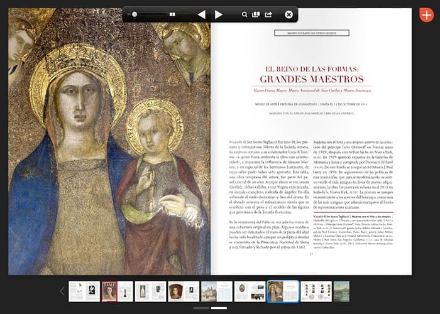Toggle the two-page view icon in the toolbar
The image size is (440, 314).
(x=172, y=14)
